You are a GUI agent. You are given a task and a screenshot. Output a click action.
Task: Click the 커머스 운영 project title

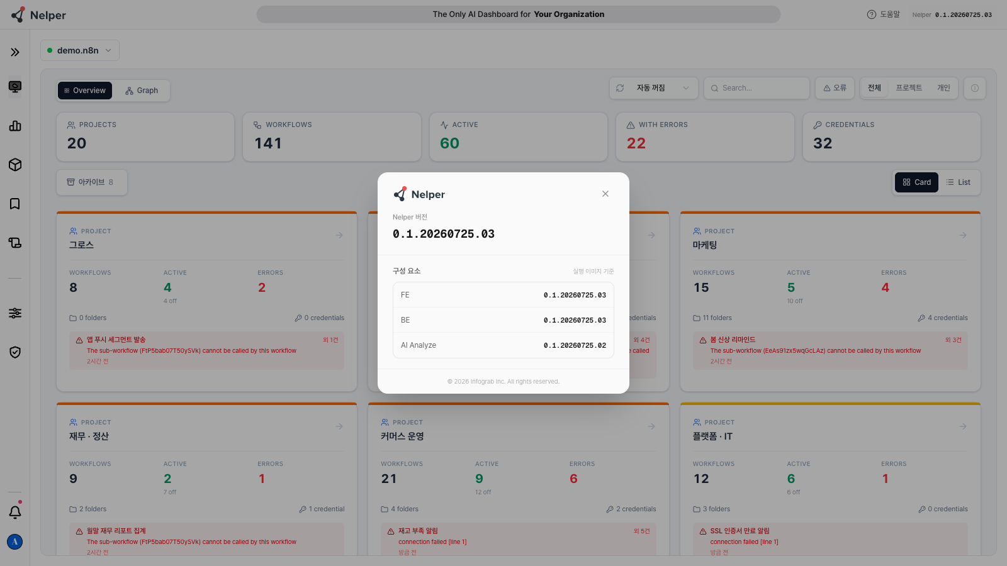pyautogui.click(x=402, y=436)
